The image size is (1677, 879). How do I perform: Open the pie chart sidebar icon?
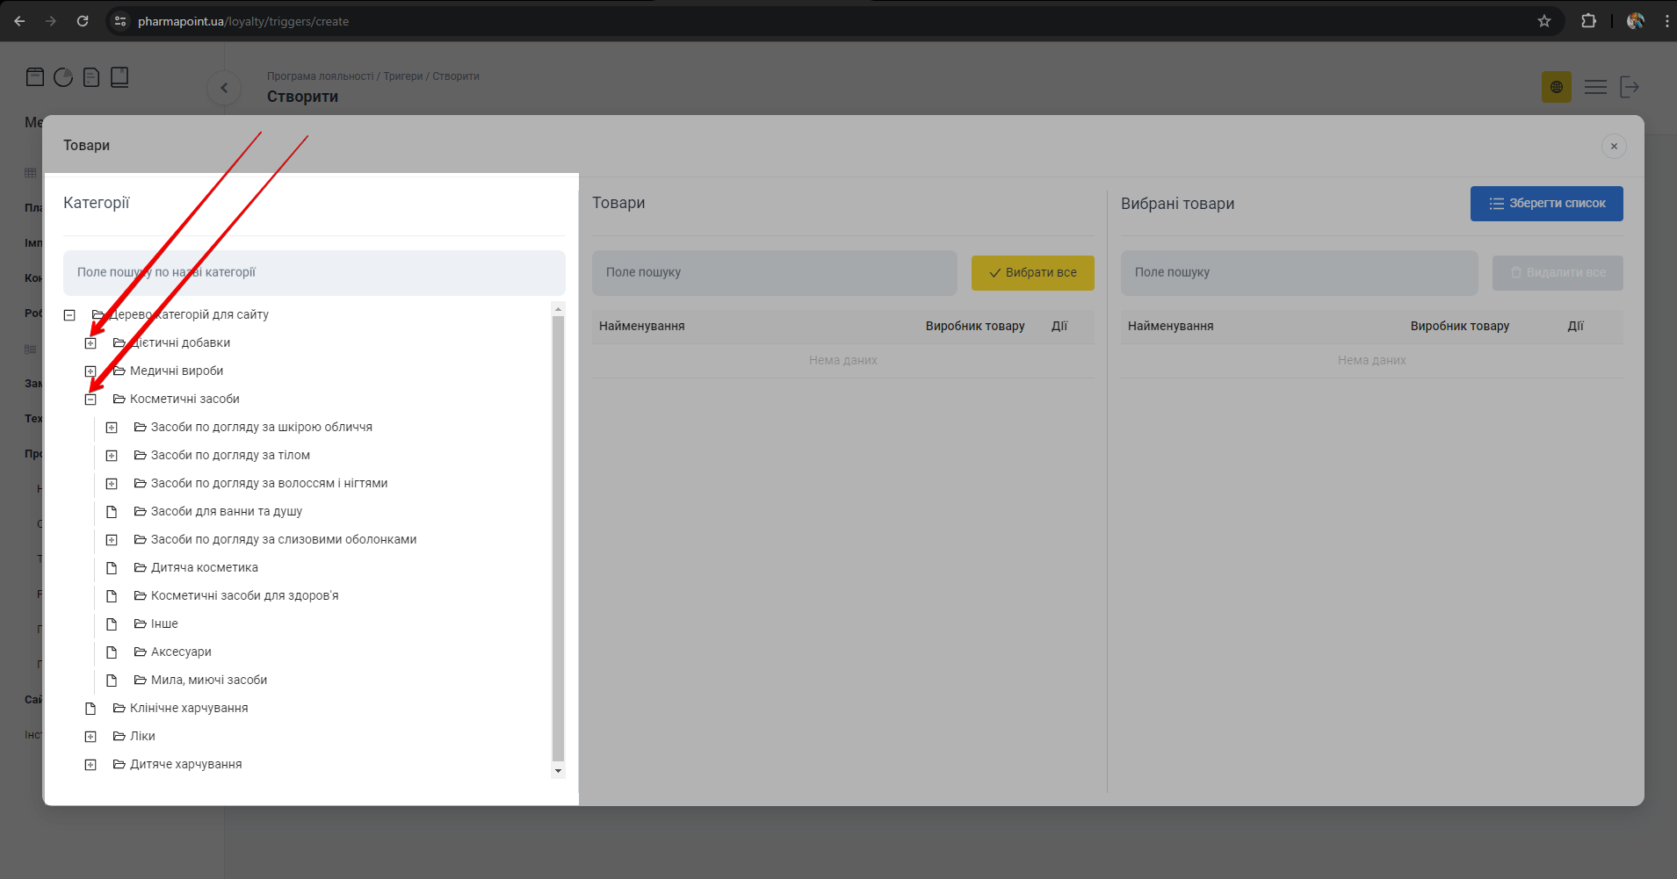pos(63,77)
